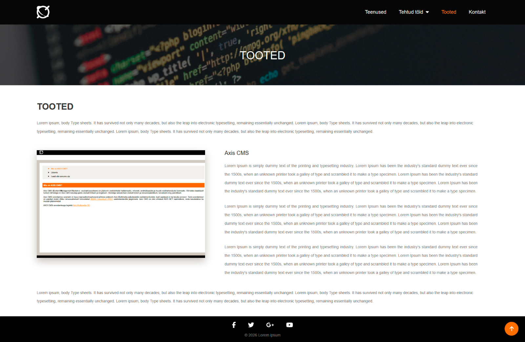Click the site logo in header
This screenshot has width=525, height=342.
tap(43, 12)
